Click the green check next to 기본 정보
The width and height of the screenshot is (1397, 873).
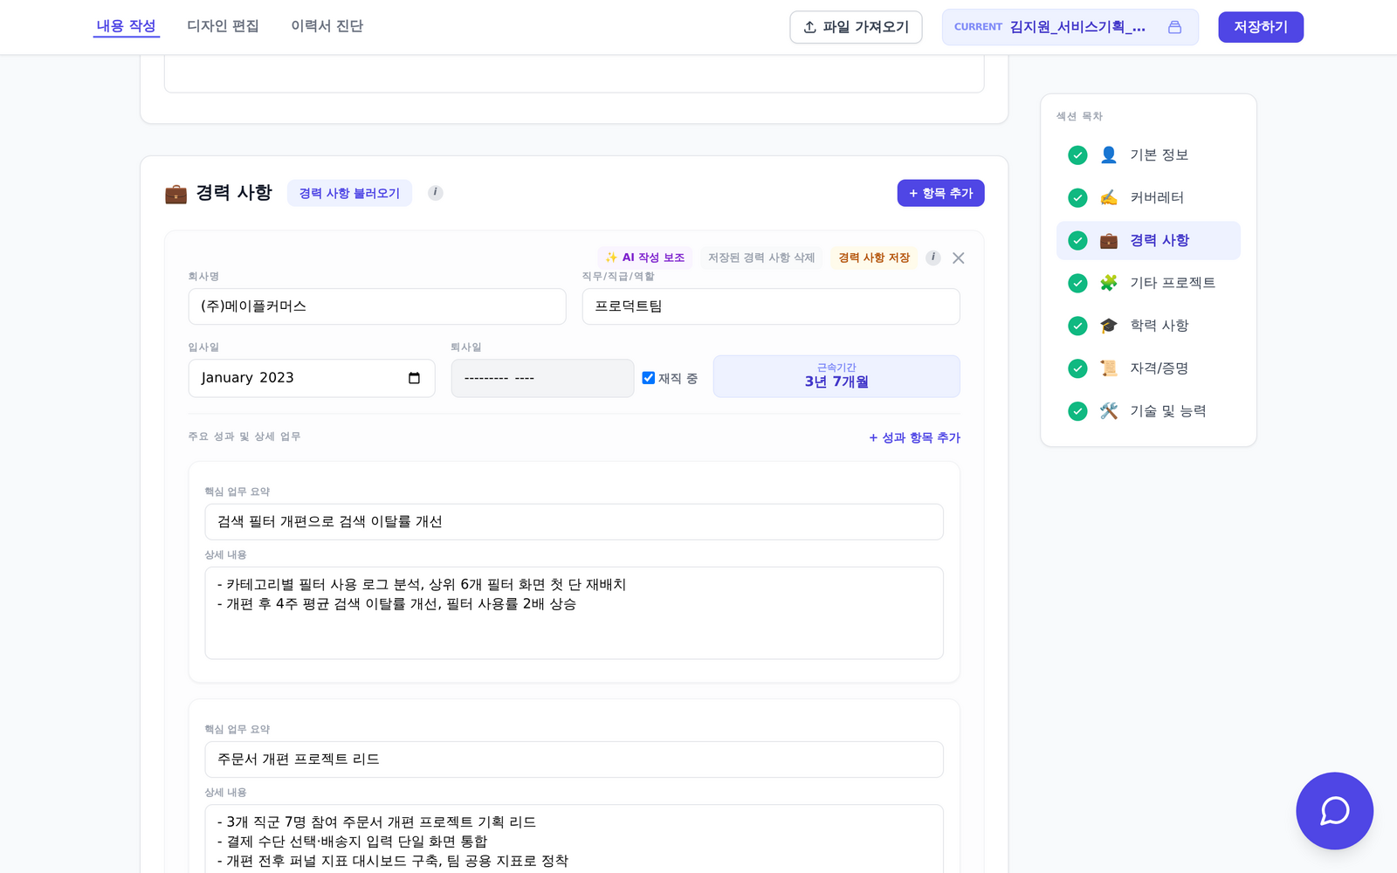click(x=1077, y=155)
